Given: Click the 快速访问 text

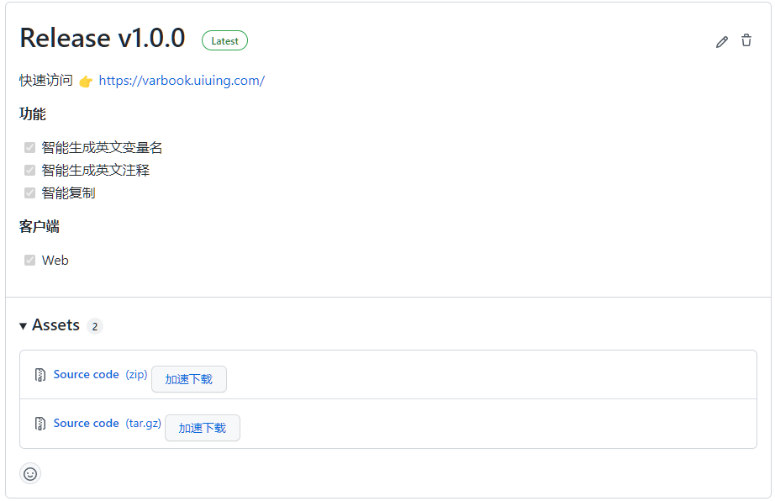Looking at the screenshot, I should coord(46,80).
